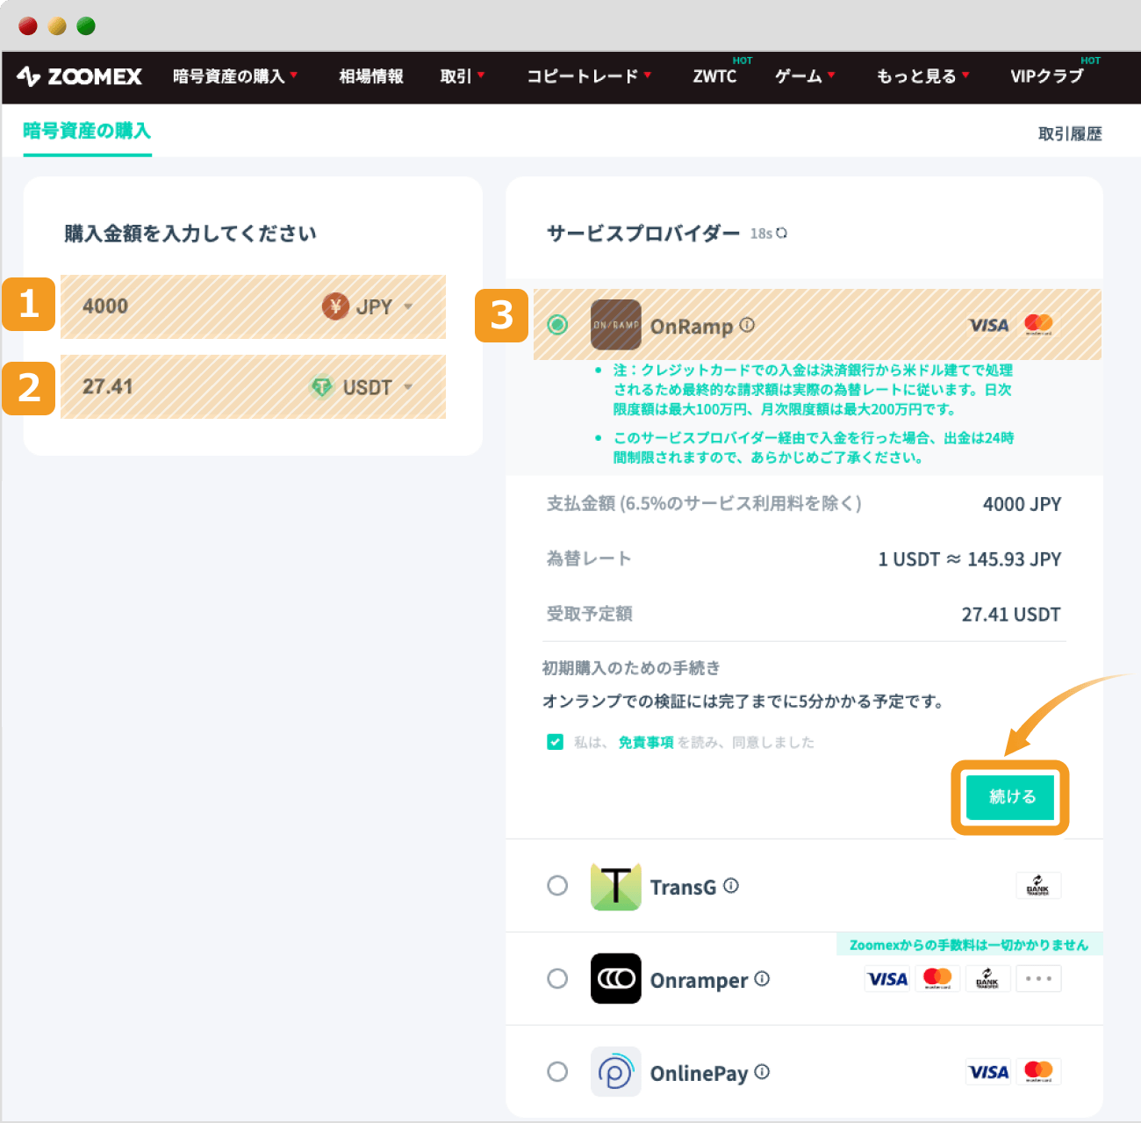Click the VISA icon in Onramper row
This screenshot has height=1123, width=1141.
(887, 978)
